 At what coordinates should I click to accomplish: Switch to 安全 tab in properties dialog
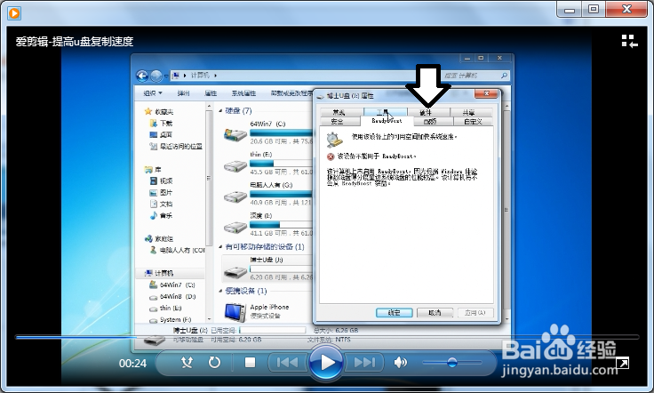tap(339, 122)
